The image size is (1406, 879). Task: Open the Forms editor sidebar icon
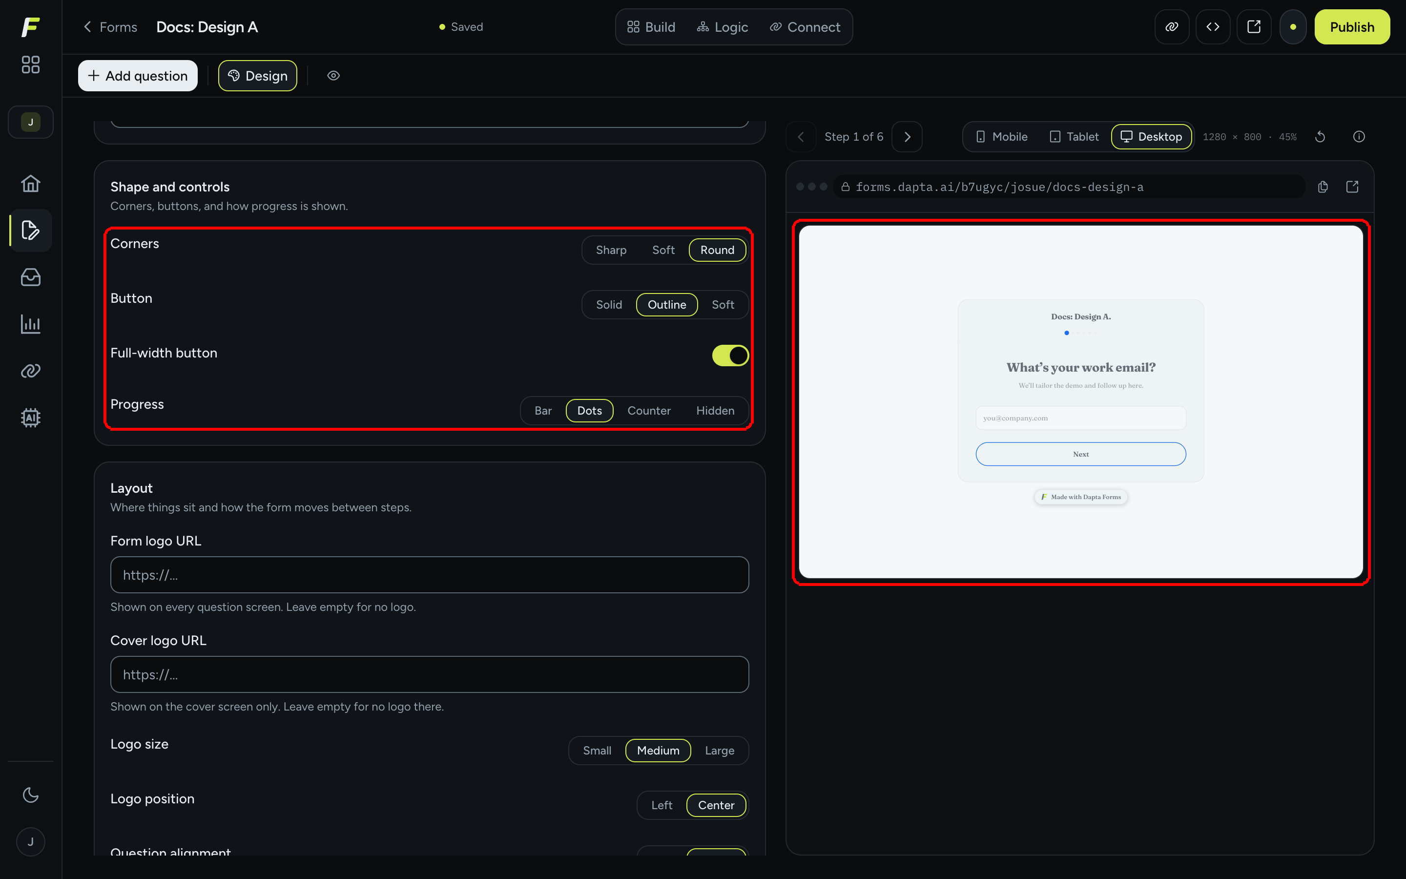(30, 230)
